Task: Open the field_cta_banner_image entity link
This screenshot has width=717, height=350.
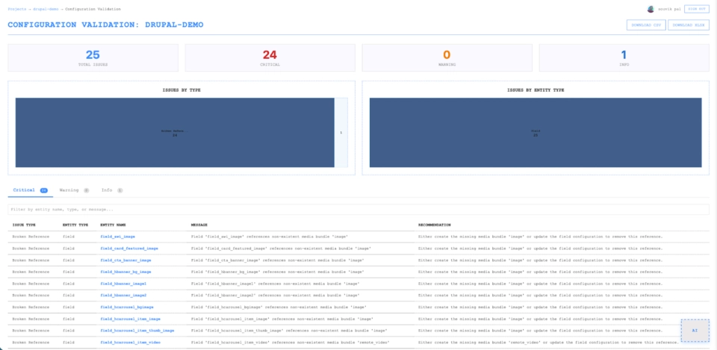Action: click(x=125, y=260)
